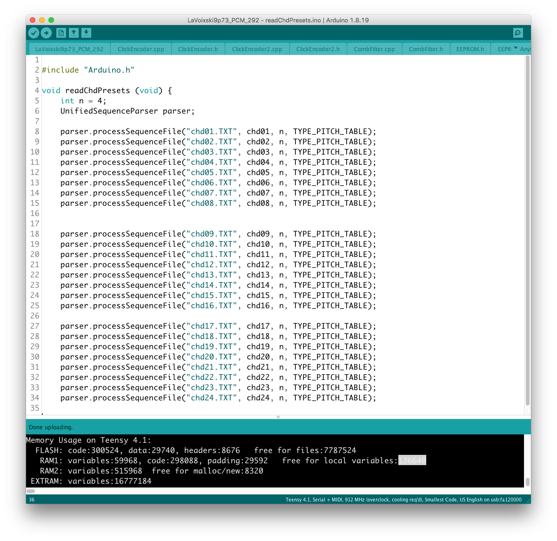Viewport: 557px width, 541px height.
Task: Click the editor/console divider handle
Action: tap(278, 417)
